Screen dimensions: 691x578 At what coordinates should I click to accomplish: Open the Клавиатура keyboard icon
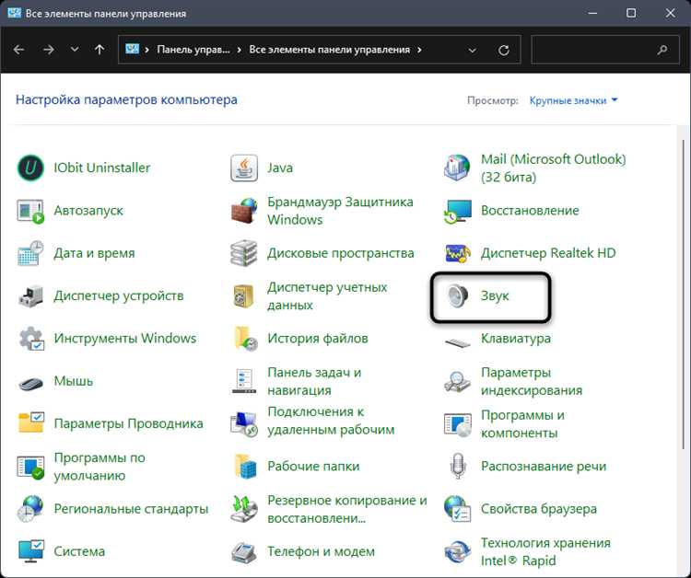point(457,341)
